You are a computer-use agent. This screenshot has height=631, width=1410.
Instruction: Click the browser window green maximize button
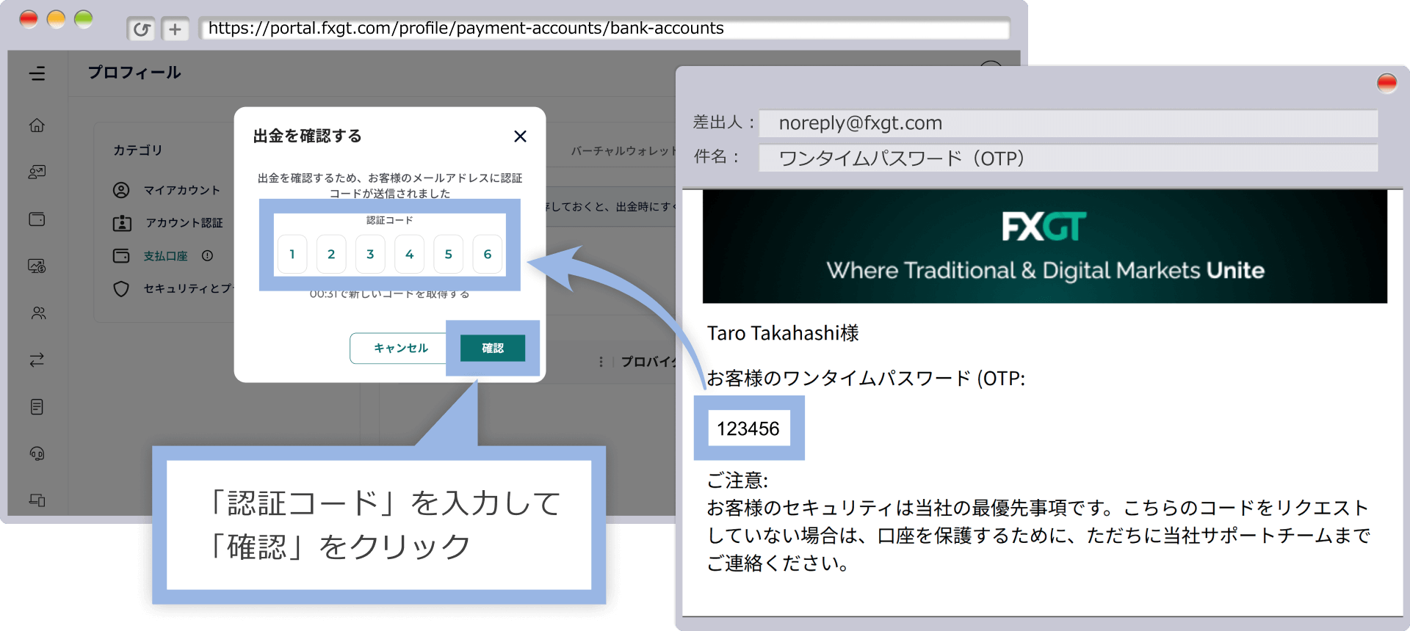click(x=84, y=19)
